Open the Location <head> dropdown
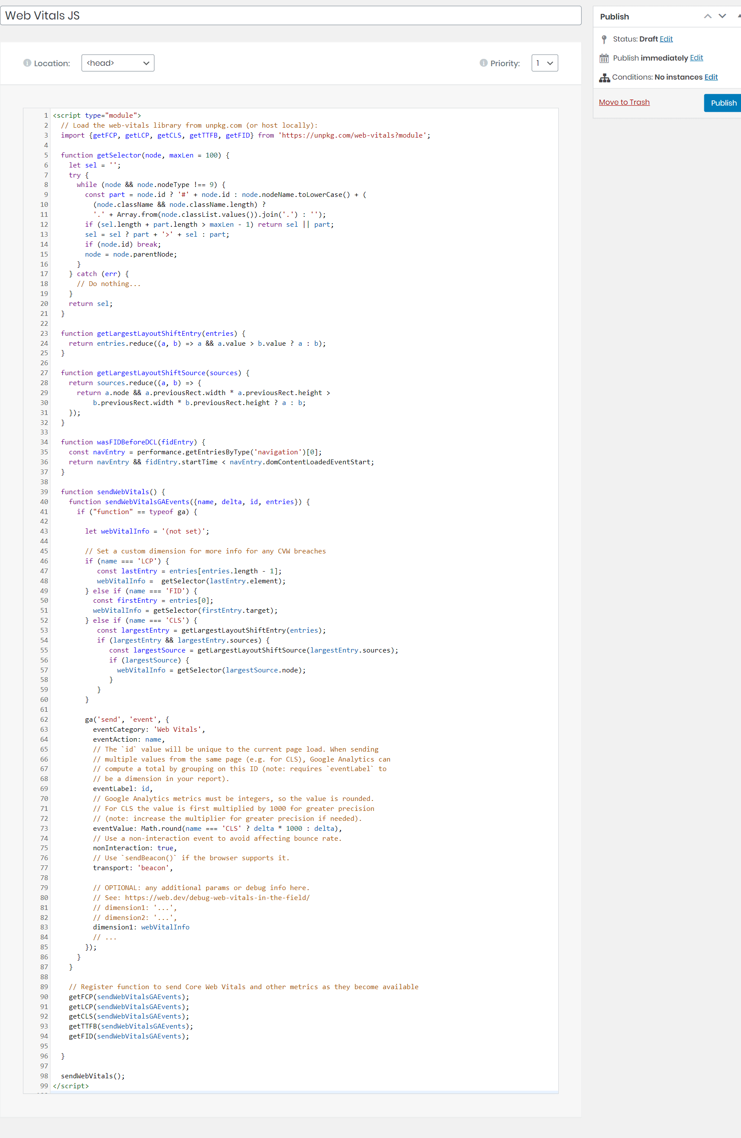The height and width of the screenshot is (1138, 741). click(118, 63)
